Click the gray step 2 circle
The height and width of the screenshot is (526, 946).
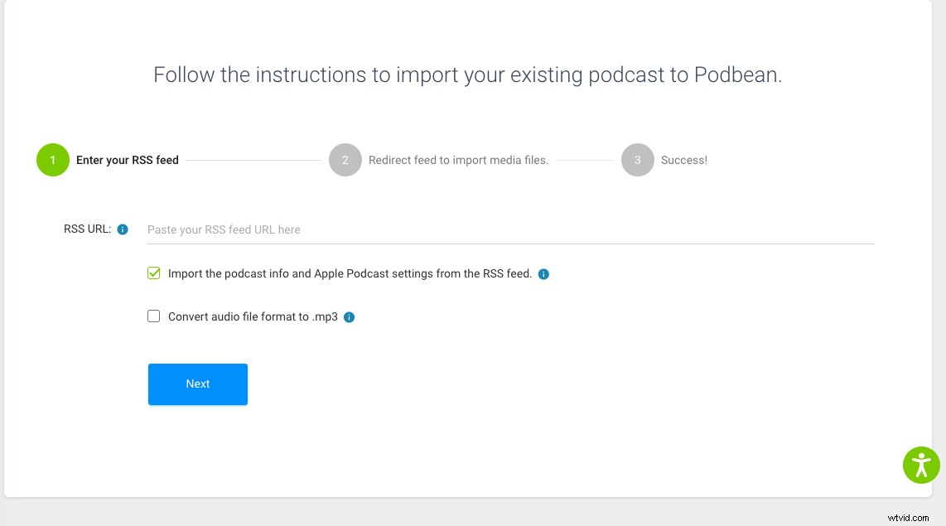click(x=345, y=160)
